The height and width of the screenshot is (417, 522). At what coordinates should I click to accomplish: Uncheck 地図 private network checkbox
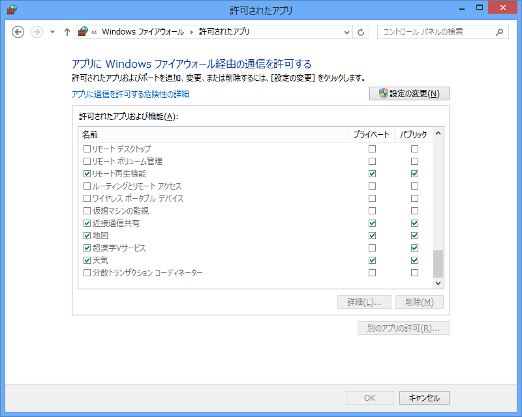[372, 236]
